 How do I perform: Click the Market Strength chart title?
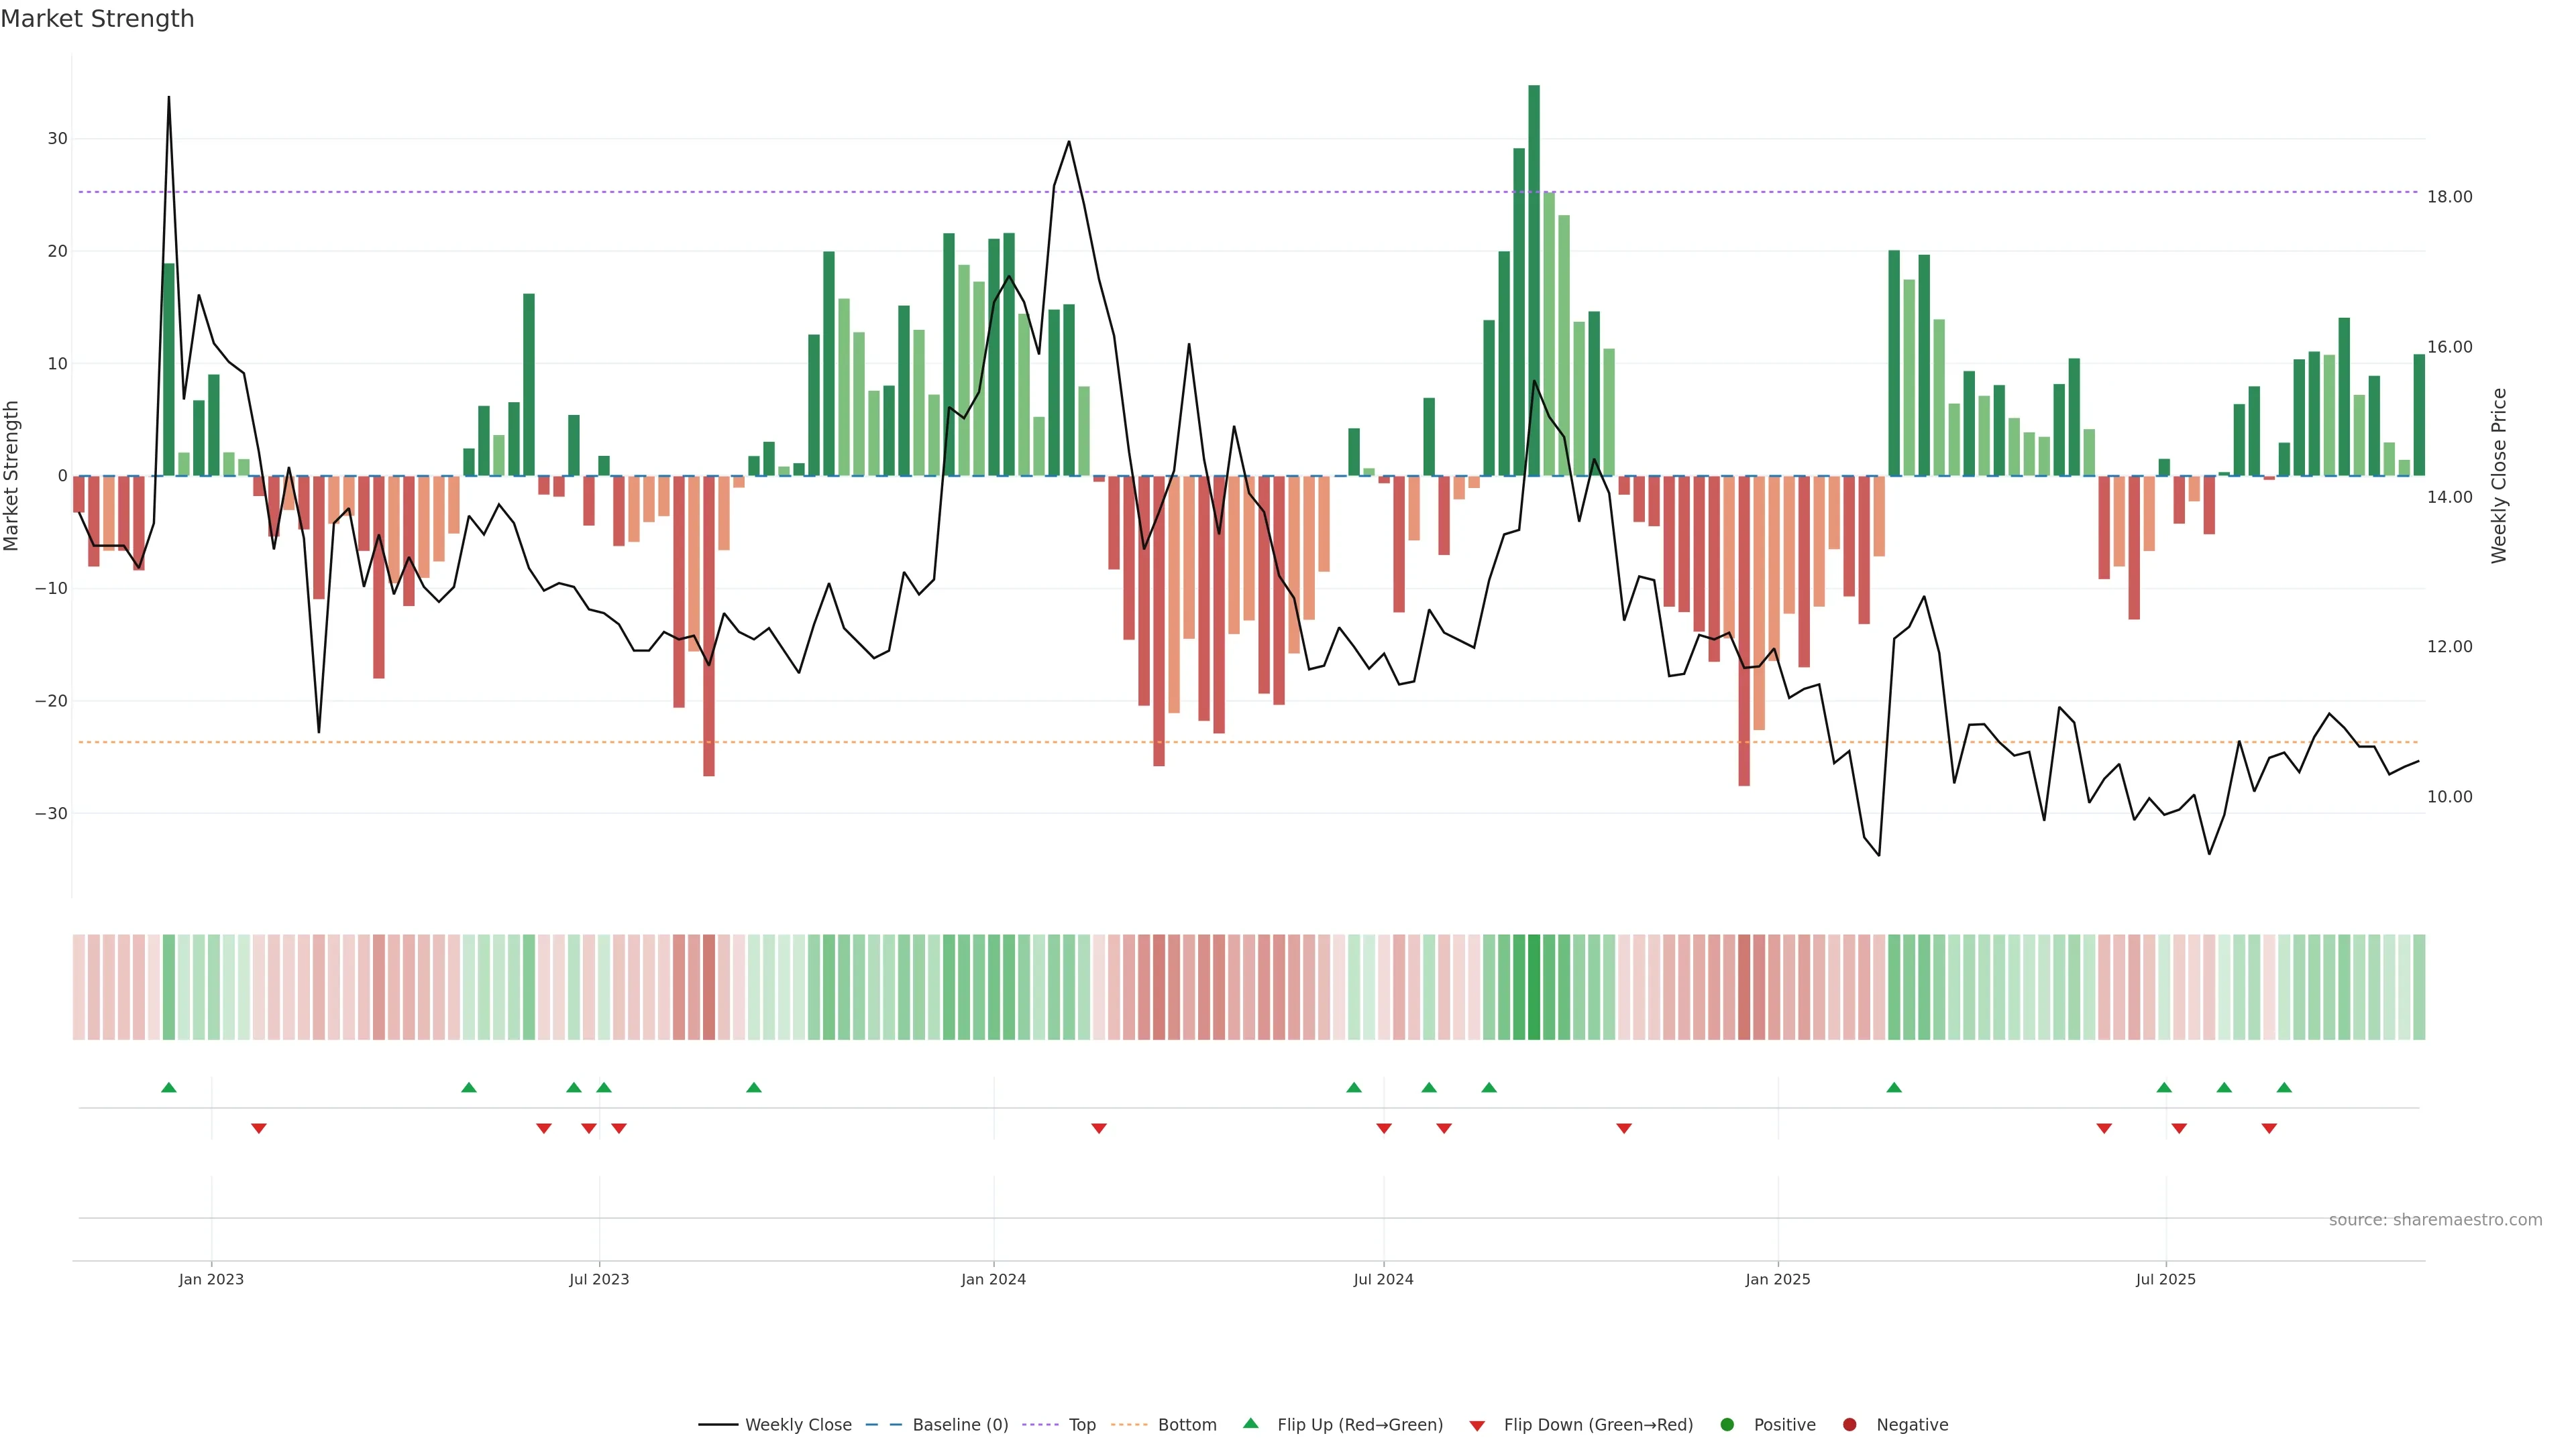pos(97,19)
